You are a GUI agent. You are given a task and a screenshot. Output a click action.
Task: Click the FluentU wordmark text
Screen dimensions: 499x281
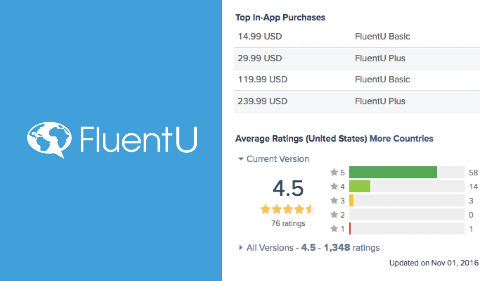139,140
